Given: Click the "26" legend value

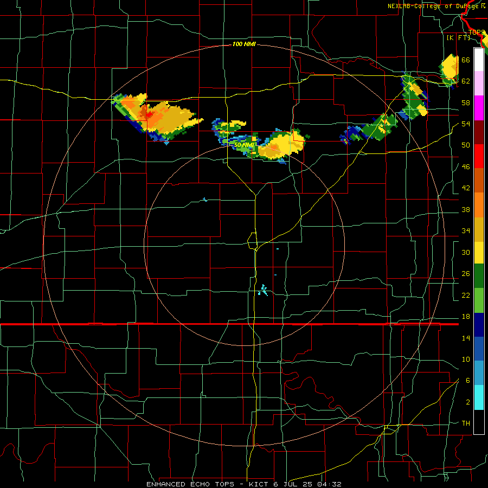Looking at the screenshot, I should click(x=466, y=274).
